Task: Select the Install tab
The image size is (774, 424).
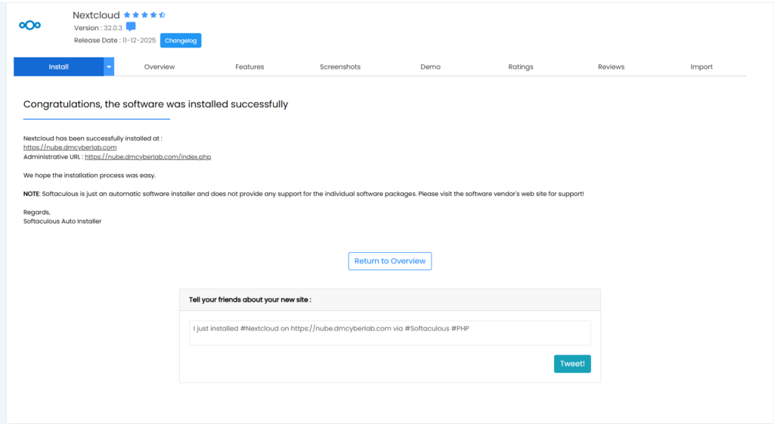Action: click(58, 67)
